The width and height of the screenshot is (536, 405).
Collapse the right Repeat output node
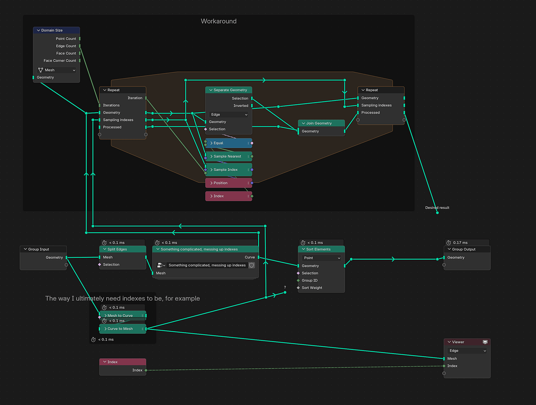(x=363, y=90)
